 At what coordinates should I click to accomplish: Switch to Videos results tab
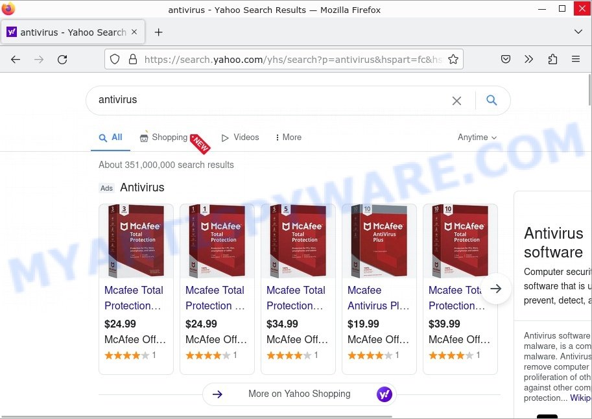pyautogui.click(x=241, y=138)
